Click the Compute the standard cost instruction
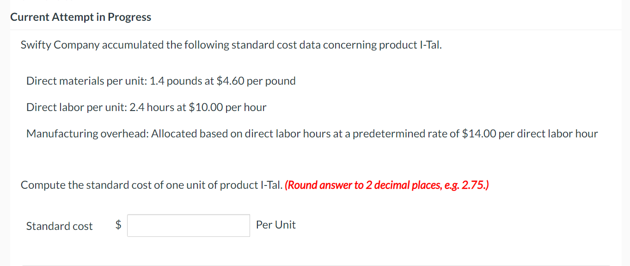Image resolution: width=630 pixels, height=266 pixels. pos(152,185)
